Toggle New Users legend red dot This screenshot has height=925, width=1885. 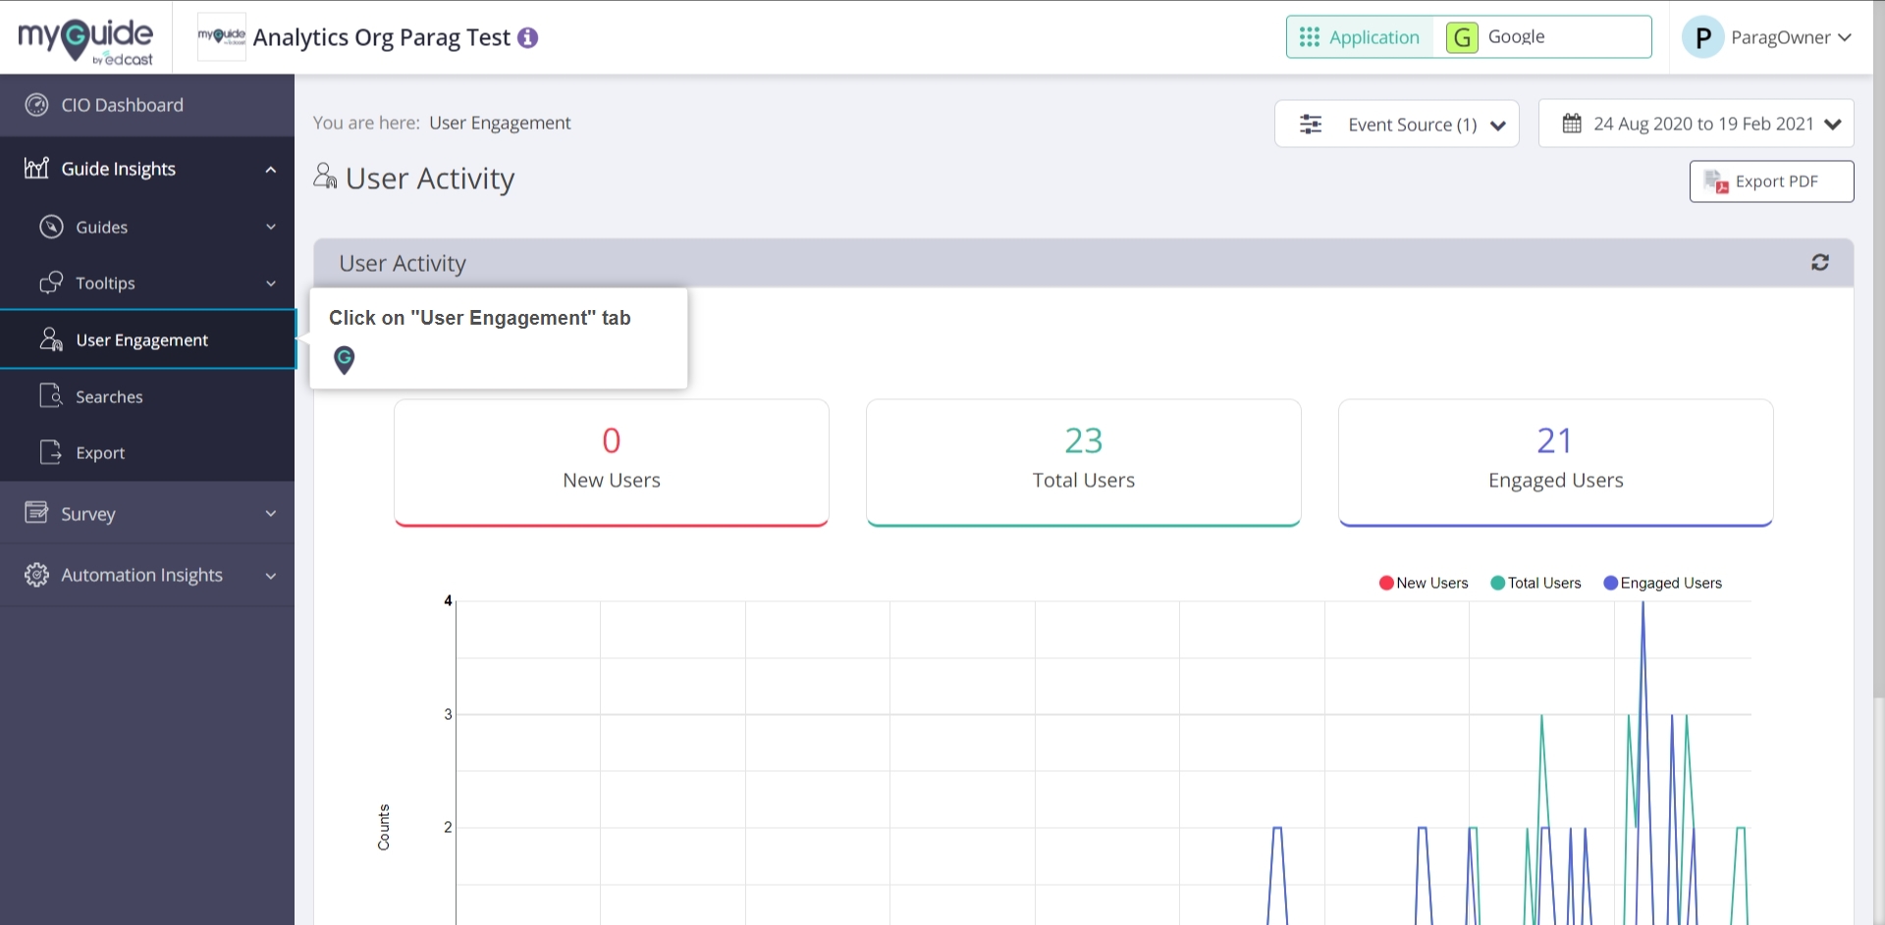[1386, 583]
